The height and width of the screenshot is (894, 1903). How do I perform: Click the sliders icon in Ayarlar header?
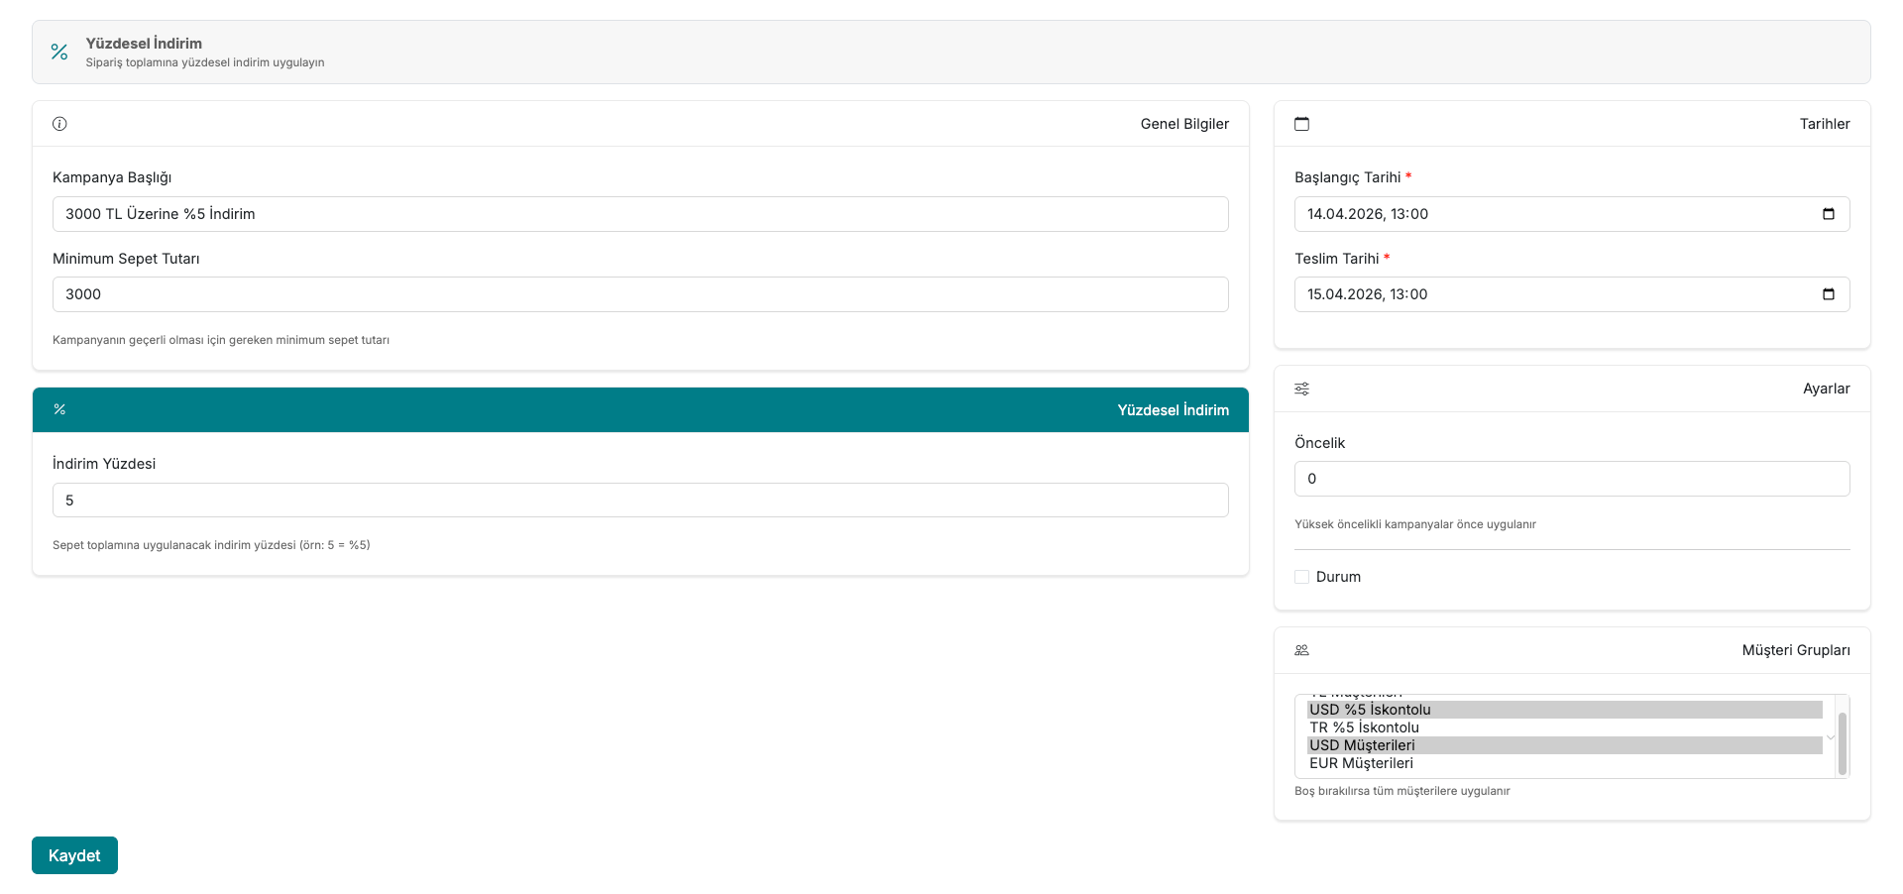1301,389
